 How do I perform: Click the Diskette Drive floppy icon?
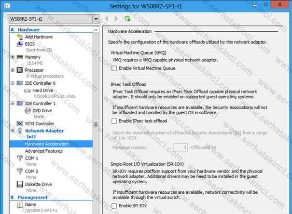(x=20, y=184)
